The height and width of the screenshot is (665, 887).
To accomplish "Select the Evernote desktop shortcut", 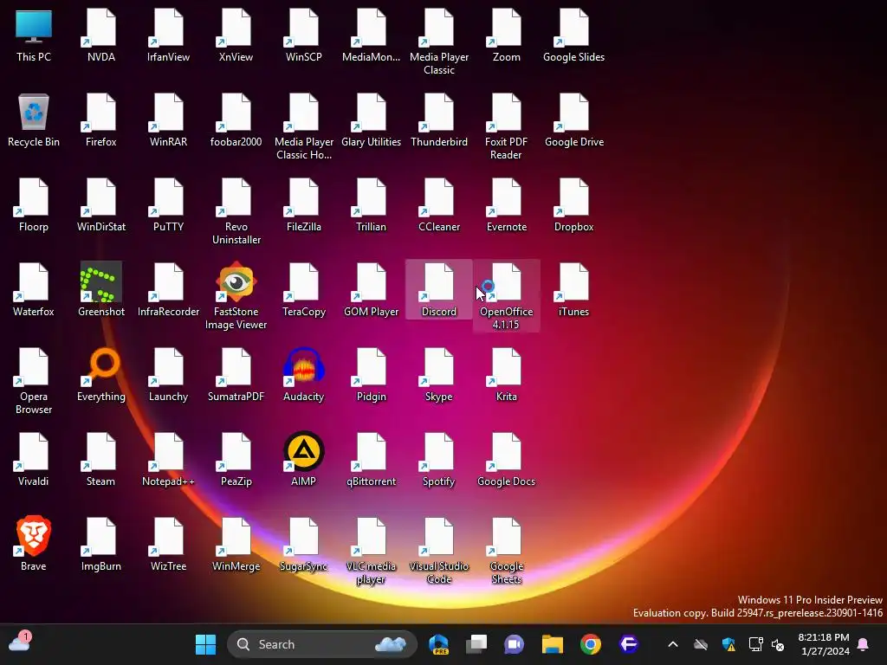I will (x=506, y=205).
